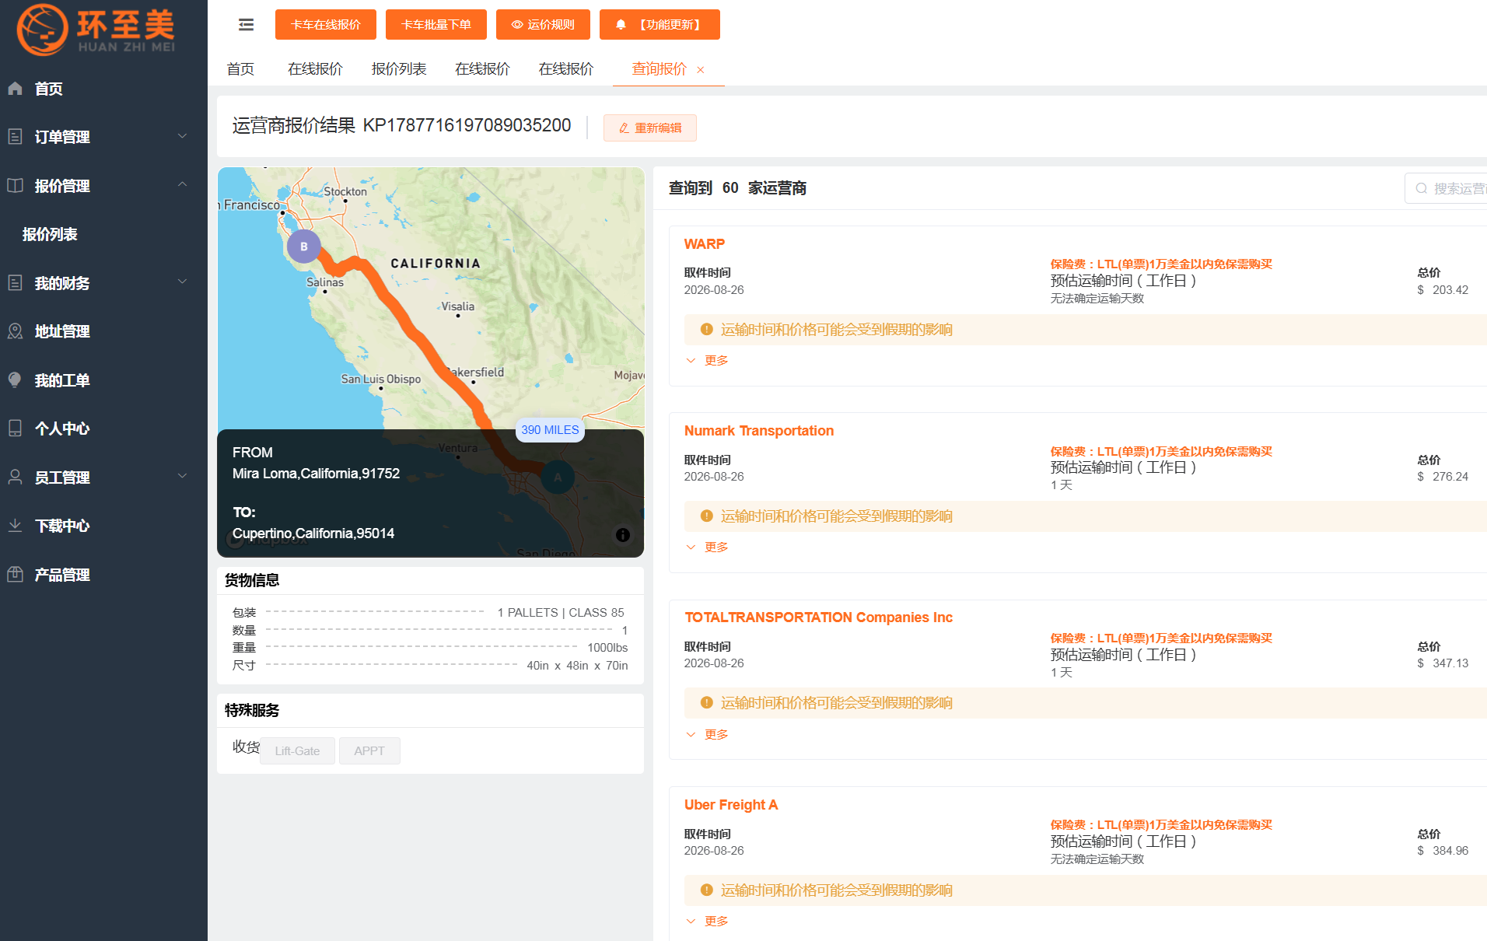Click the 1 PALLETS | CLASS 85 value
Image resolution: width=1487 pixels, height=941 pixels.
click(x=561, y=613)
